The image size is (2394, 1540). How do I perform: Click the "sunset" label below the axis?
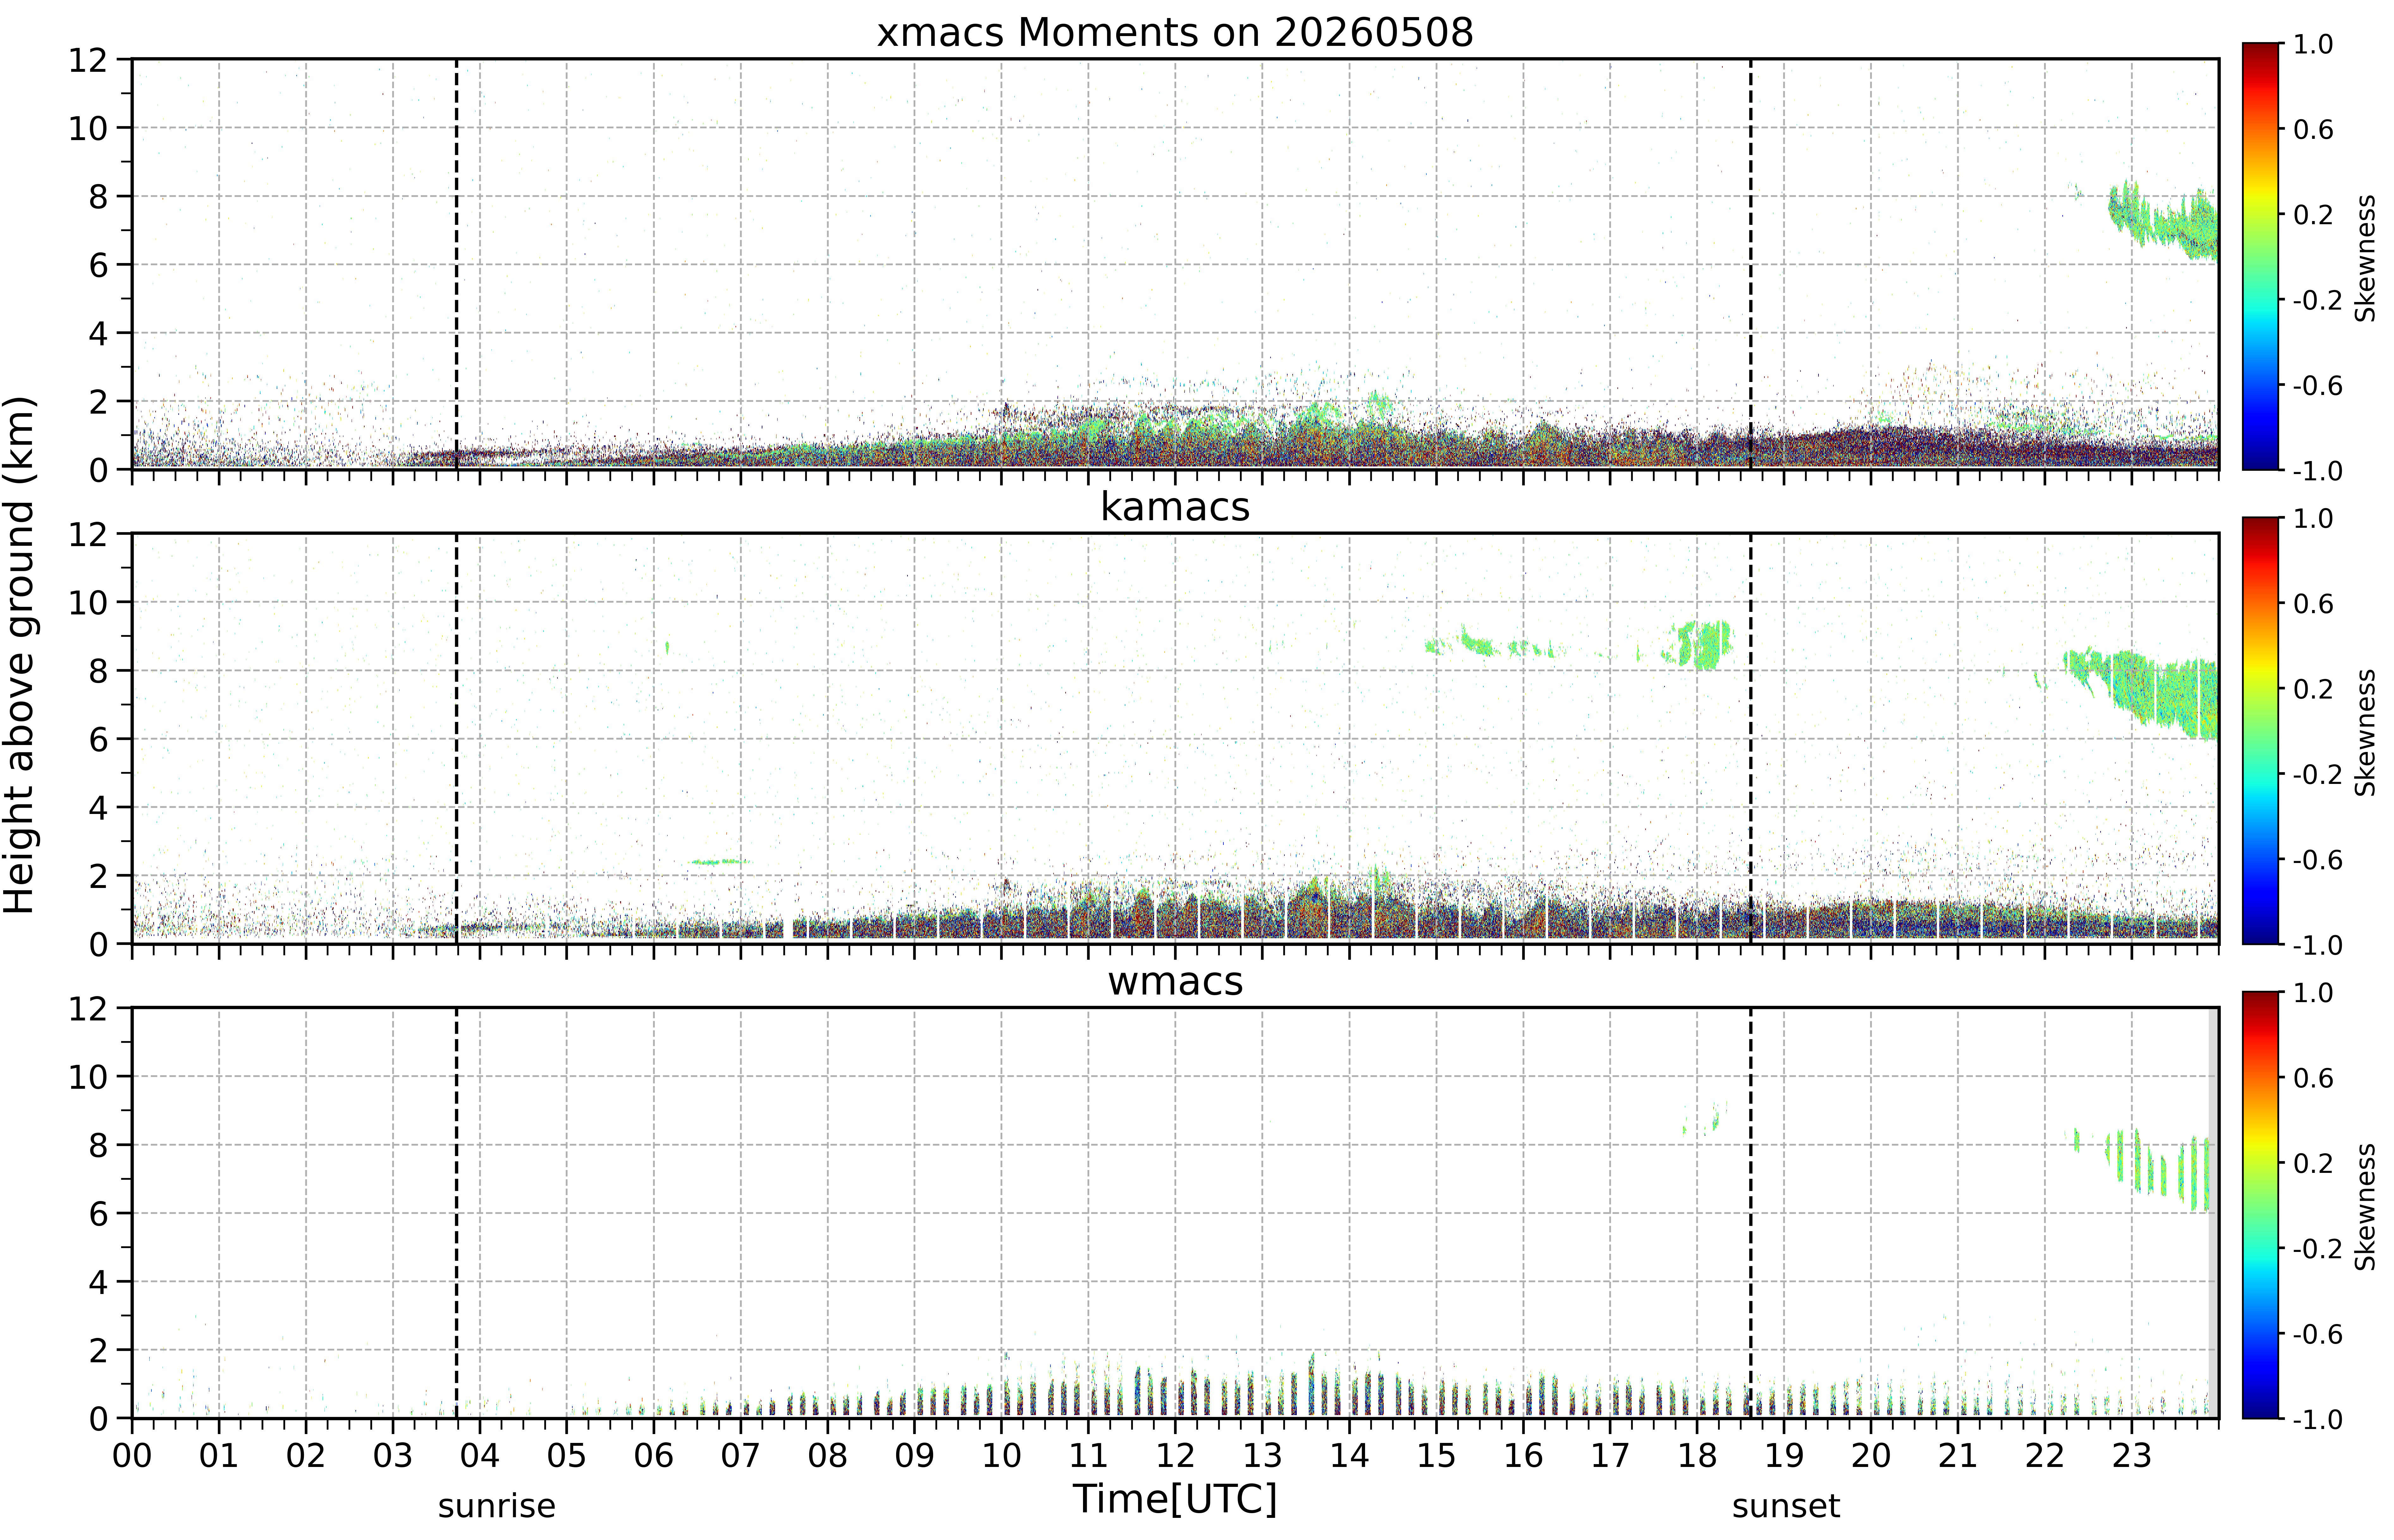click(x=1786, y=1506)
